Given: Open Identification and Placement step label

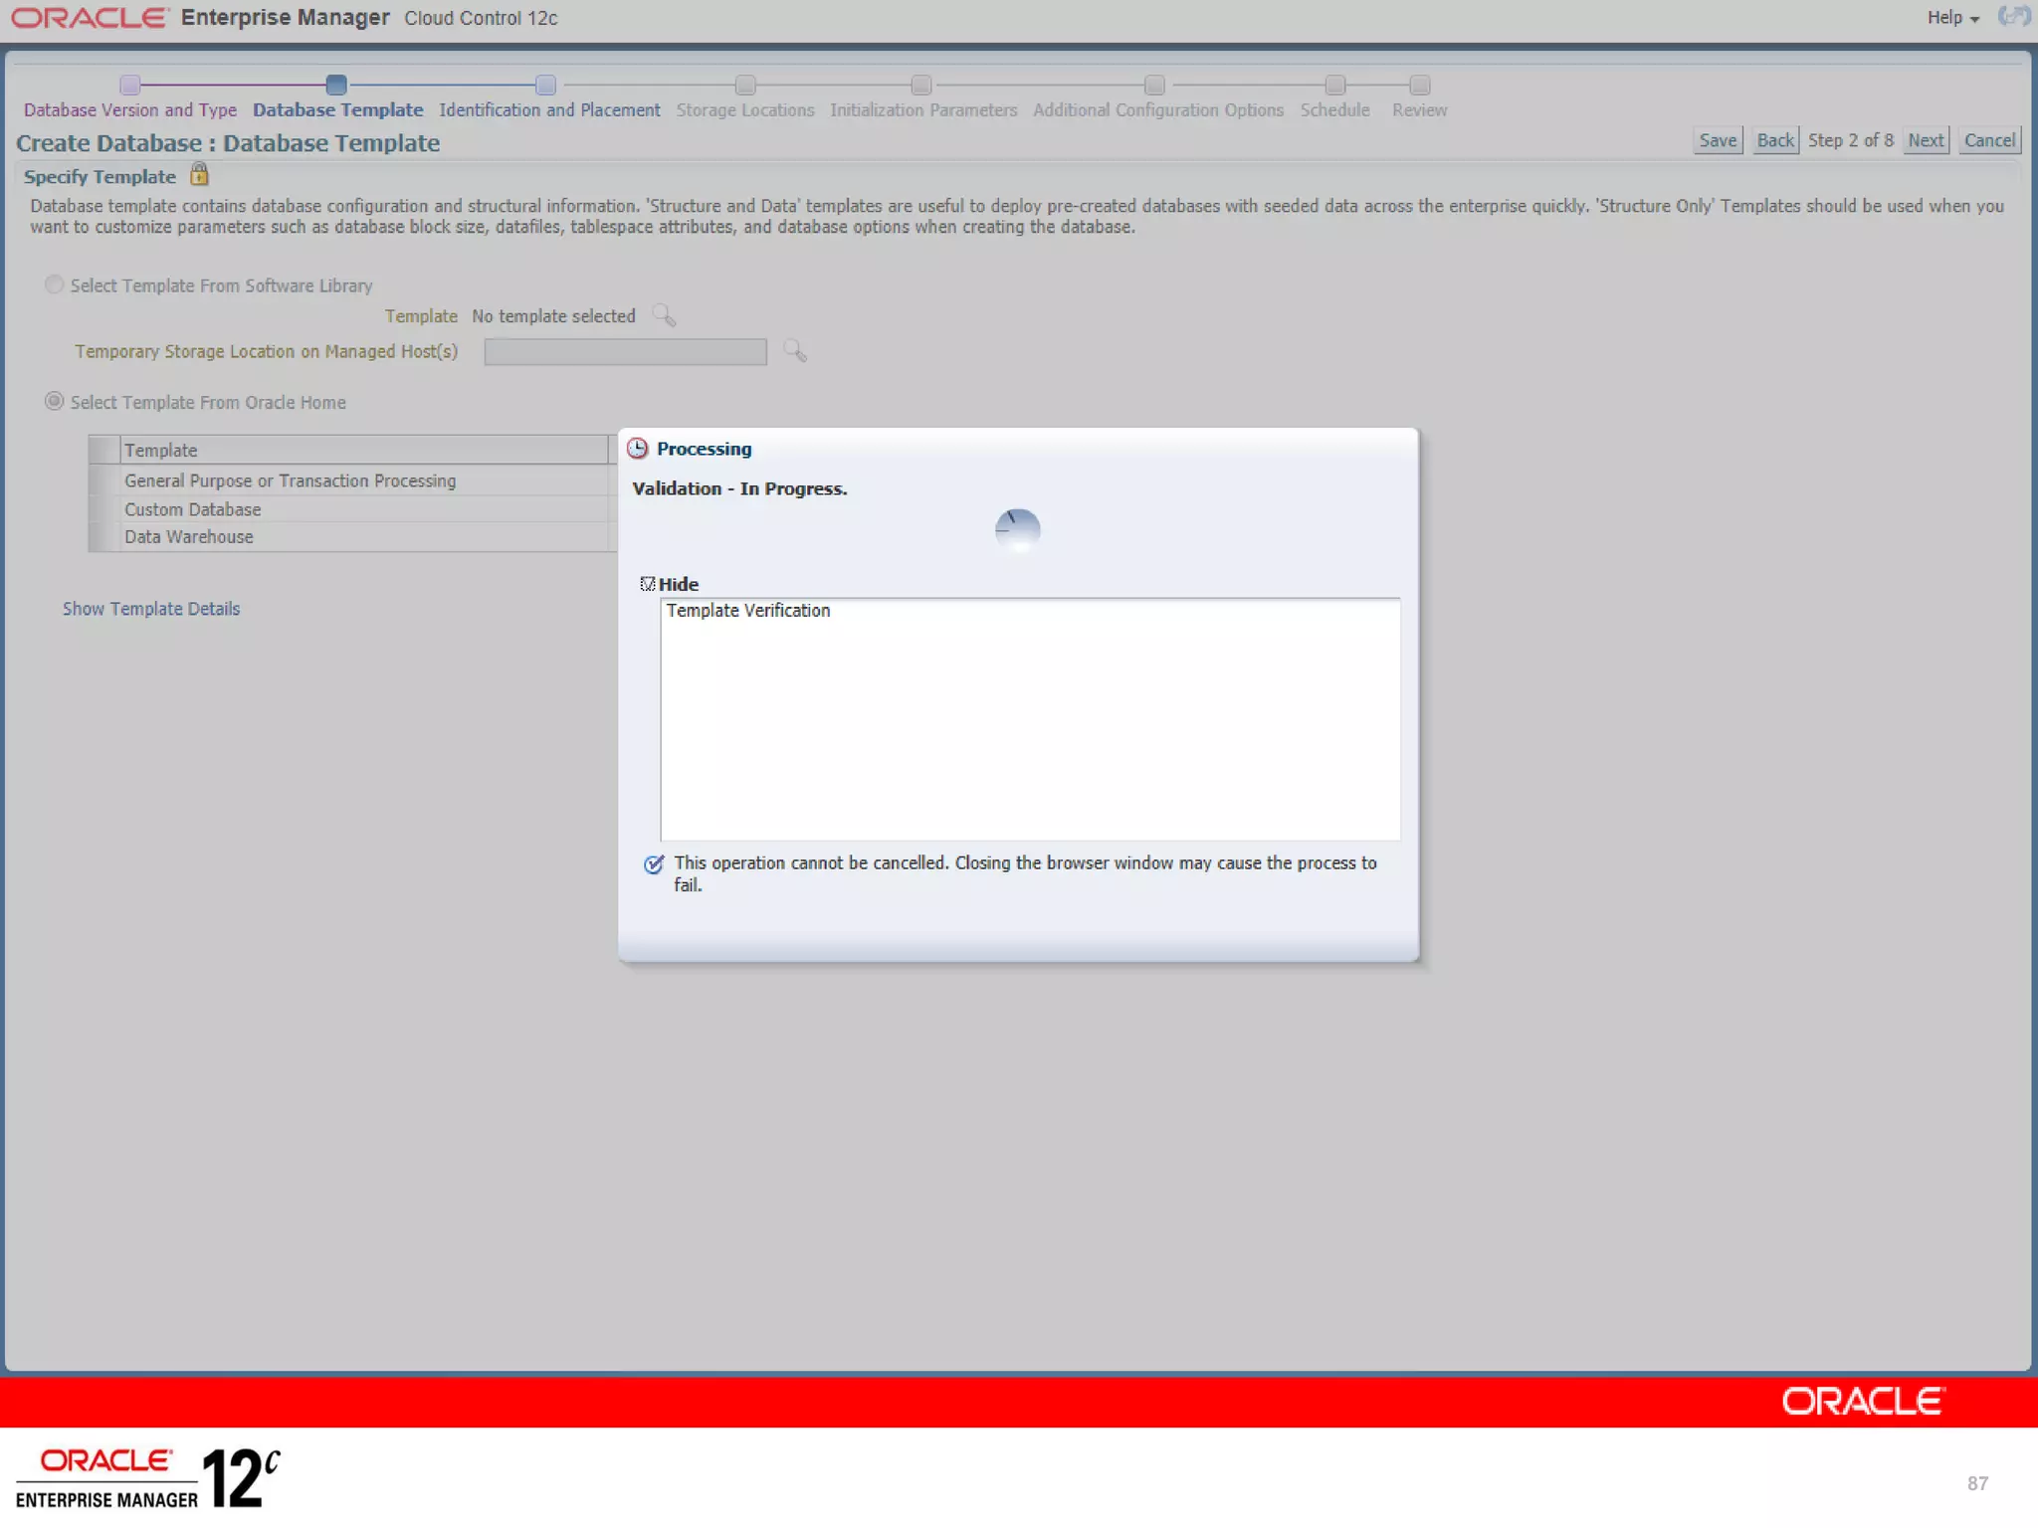Looking at the screenshot, I should tap(549, 110).
